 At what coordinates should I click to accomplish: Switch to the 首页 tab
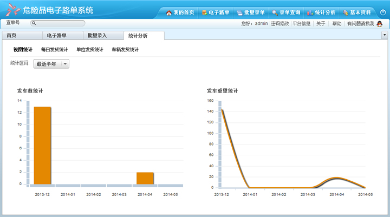(x=11, y=36)
